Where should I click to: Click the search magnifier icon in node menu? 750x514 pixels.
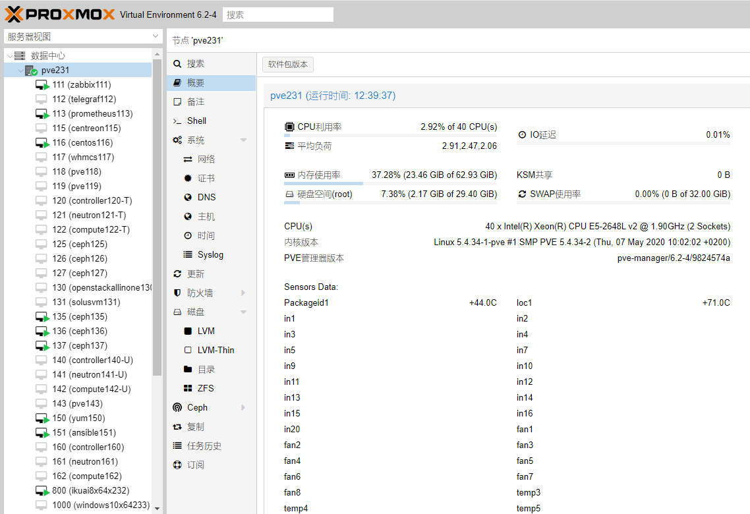(x=177, y=64)
